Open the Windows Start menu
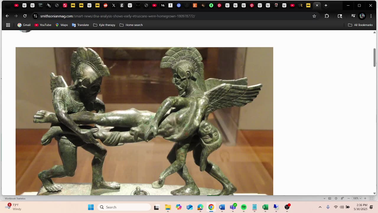Screen dimensions: 378x213 click(91, 207)
